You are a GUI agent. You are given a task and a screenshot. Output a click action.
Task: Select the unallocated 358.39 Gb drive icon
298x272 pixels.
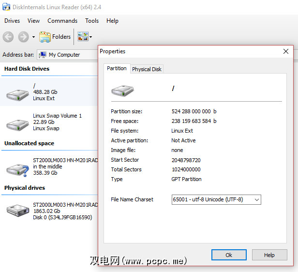pos(17,170)
